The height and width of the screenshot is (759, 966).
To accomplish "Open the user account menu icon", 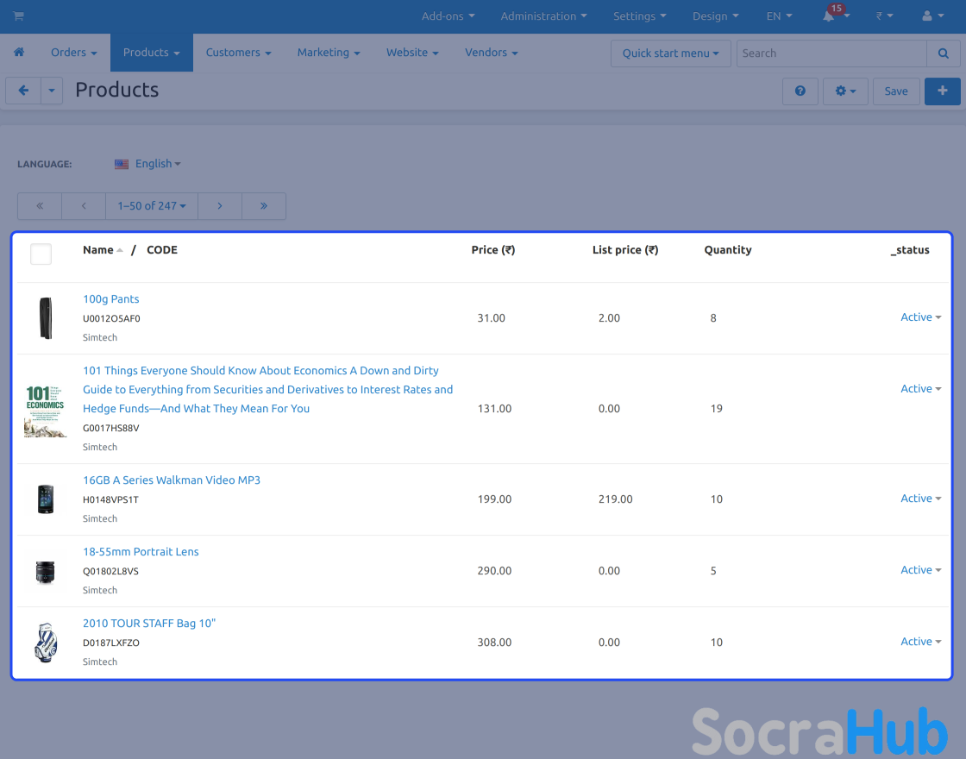I will tap(932, 16).
